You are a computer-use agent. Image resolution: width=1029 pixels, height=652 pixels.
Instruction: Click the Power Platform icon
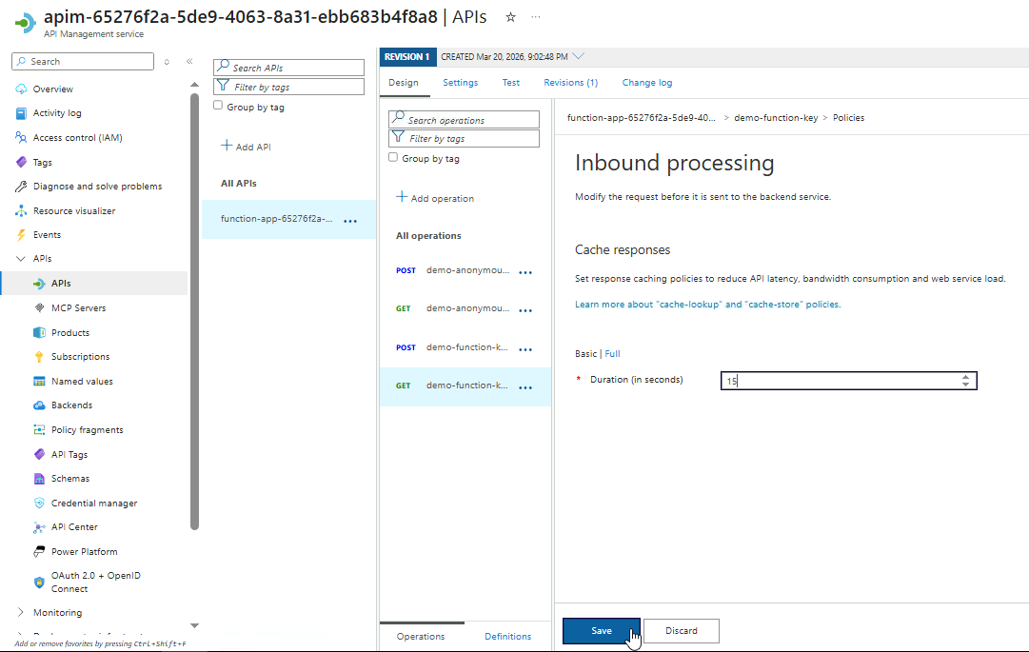39,552
